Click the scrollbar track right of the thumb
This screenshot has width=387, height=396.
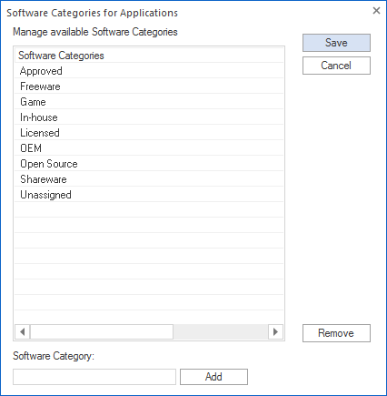click(x=221, y=331)
